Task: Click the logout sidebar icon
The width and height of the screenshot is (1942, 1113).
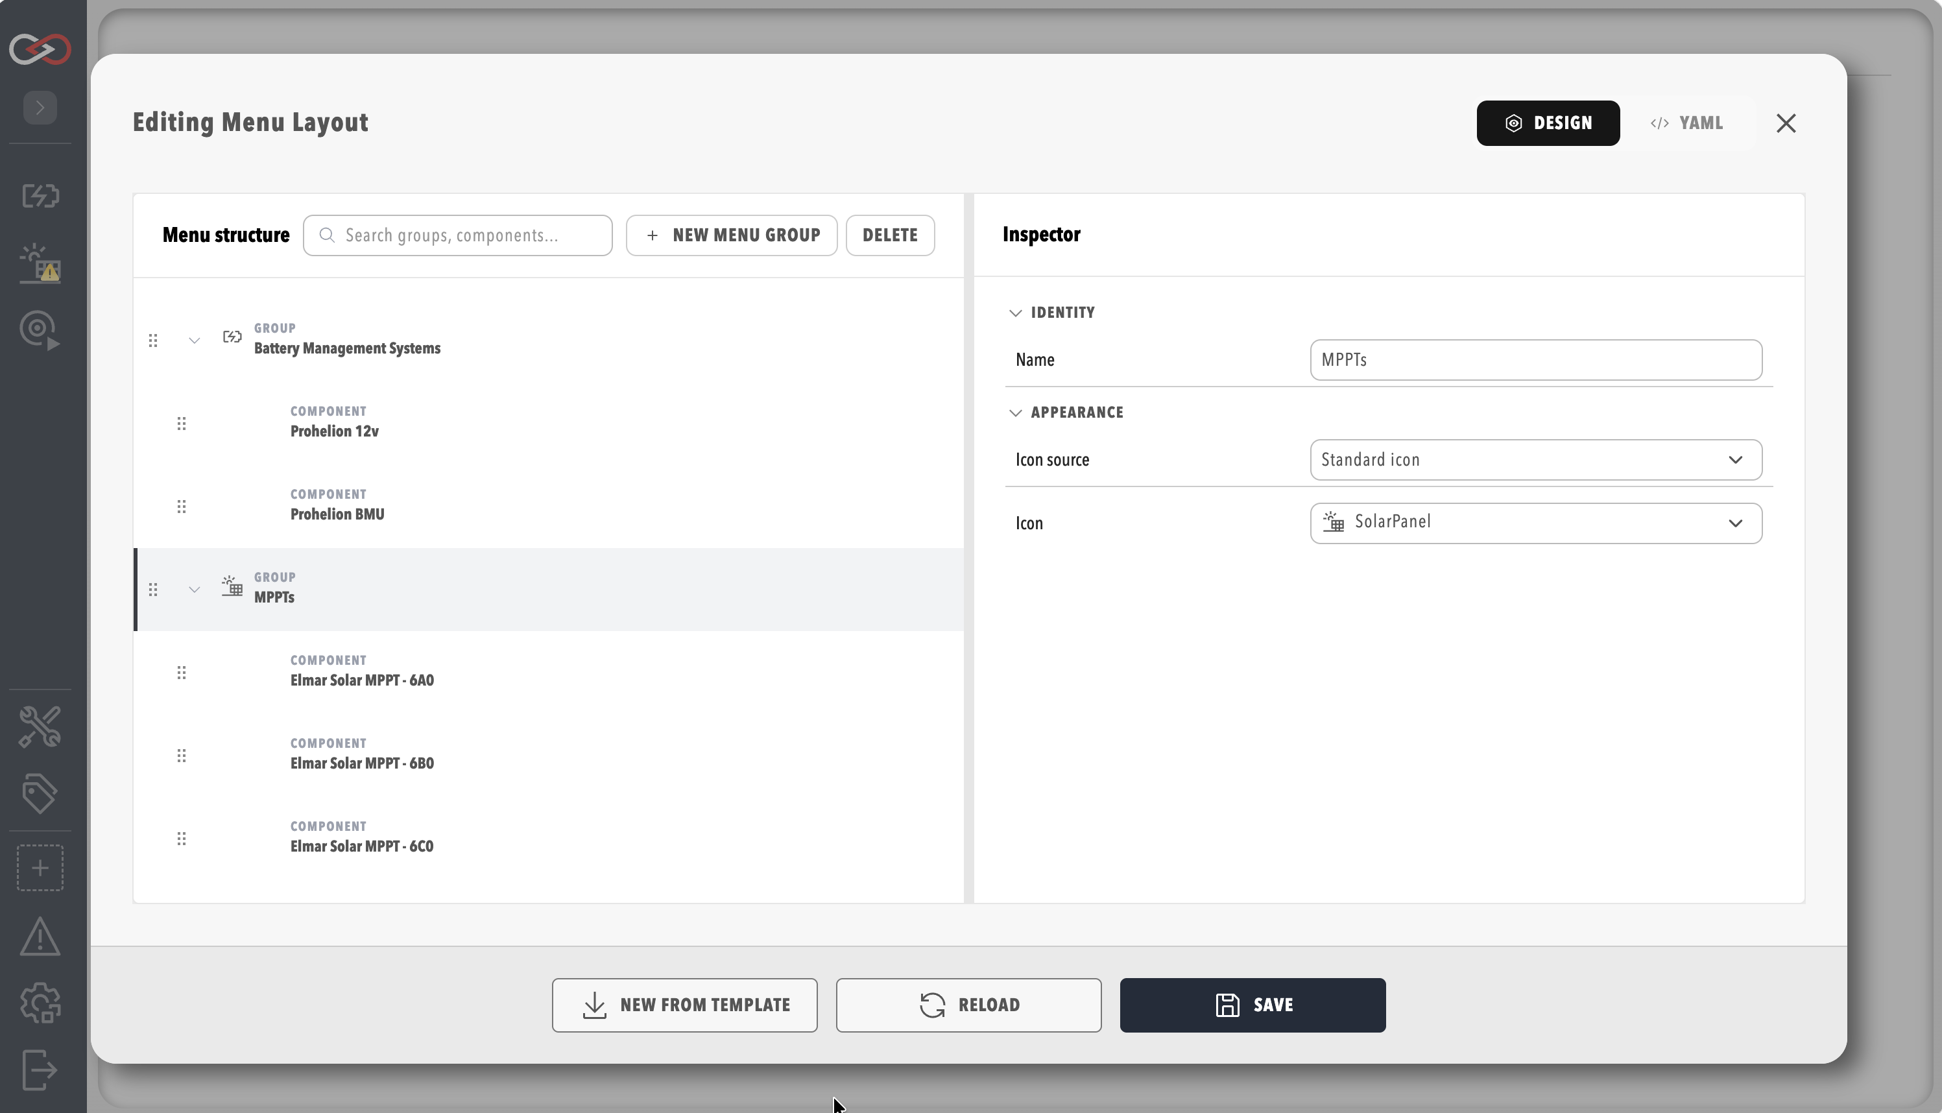Action: 40,1070
